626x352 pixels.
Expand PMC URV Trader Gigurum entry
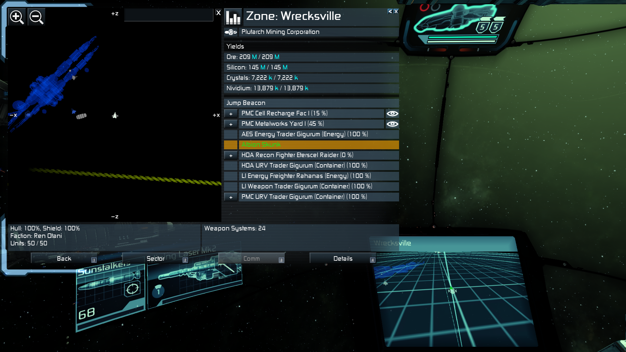click(231, 197)
